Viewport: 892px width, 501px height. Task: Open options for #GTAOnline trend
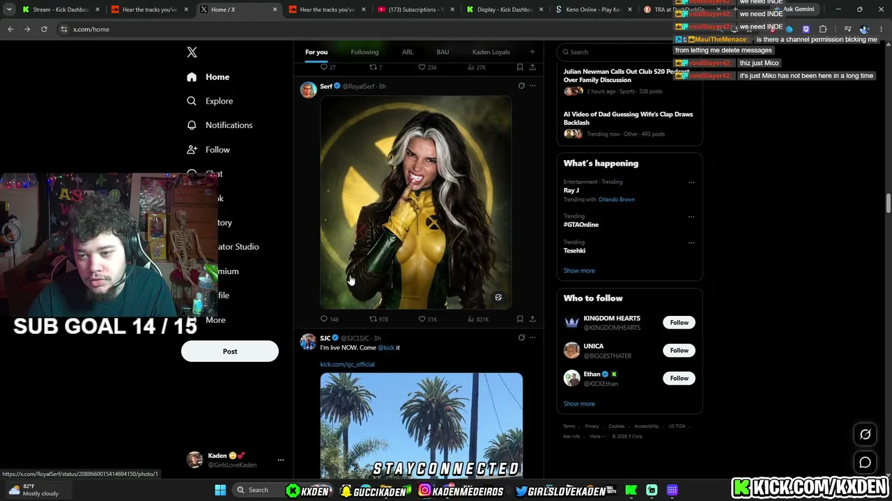tap(691, 216)
